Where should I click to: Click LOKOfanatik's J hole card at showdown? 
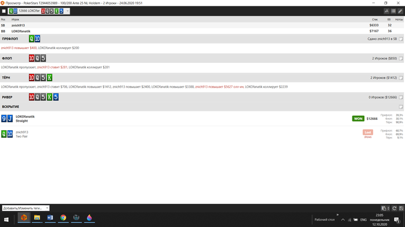(x=10, y=119)
